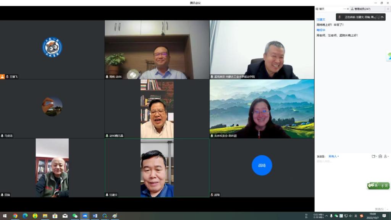Toggle microphone icon on 田骑 tile

pos(2,195)
